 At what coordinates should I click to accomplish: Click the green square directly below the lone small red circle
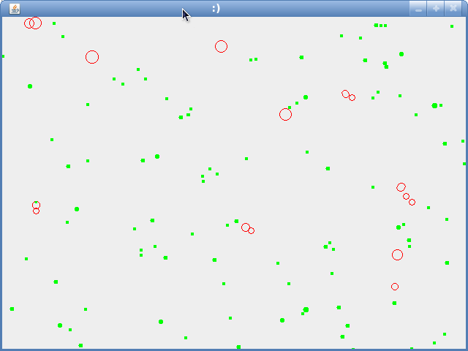394,303
